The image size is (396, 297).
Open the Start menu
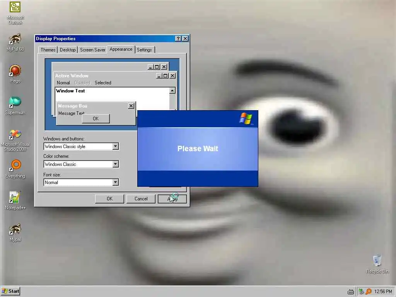click(x=10, y=291)
